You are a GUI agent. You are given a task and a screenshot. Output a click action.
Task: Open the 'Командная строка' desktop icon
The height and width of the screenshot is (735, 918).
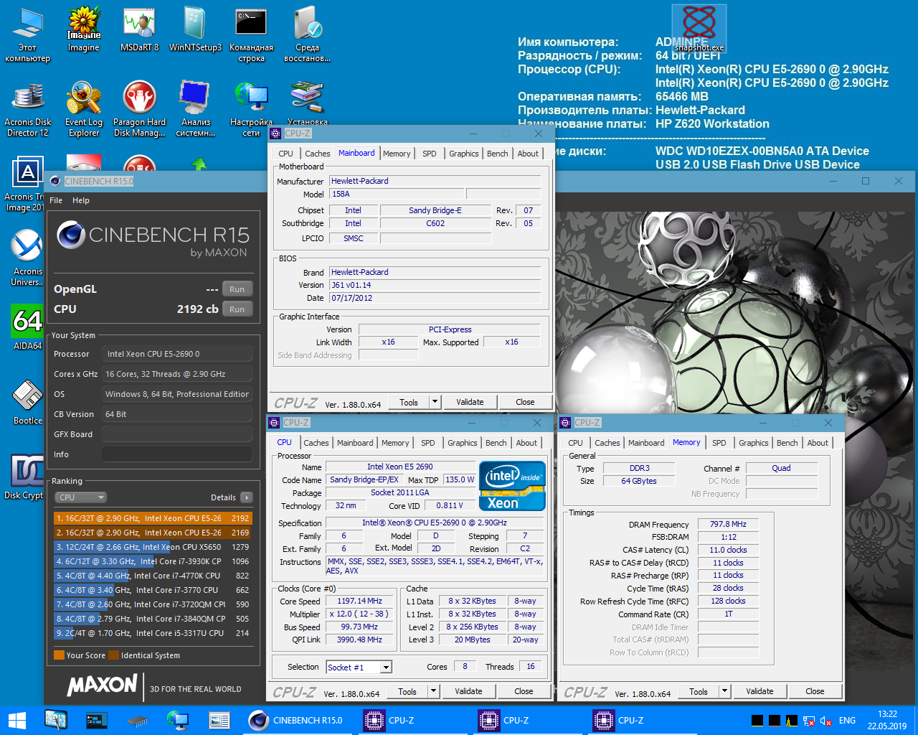(251, 34)
